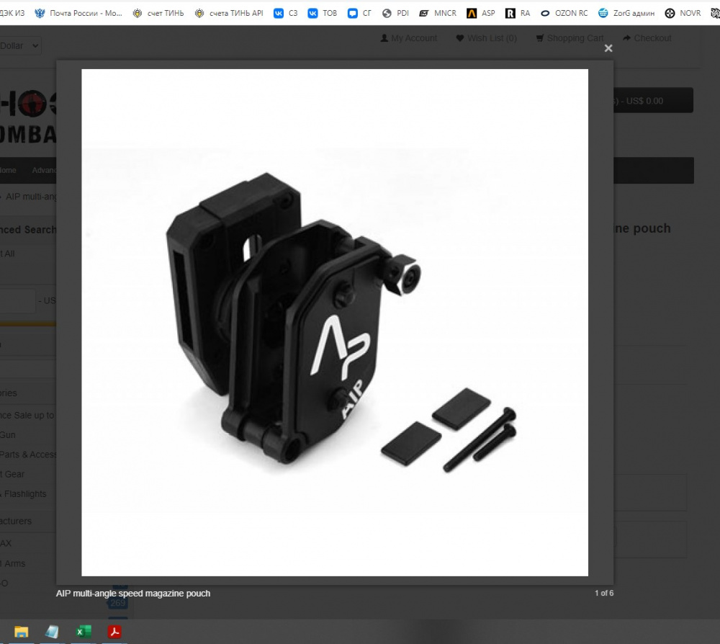The image size is (720, 644).
Task: Open Wish List (0)
Action: tap(486, 38)
